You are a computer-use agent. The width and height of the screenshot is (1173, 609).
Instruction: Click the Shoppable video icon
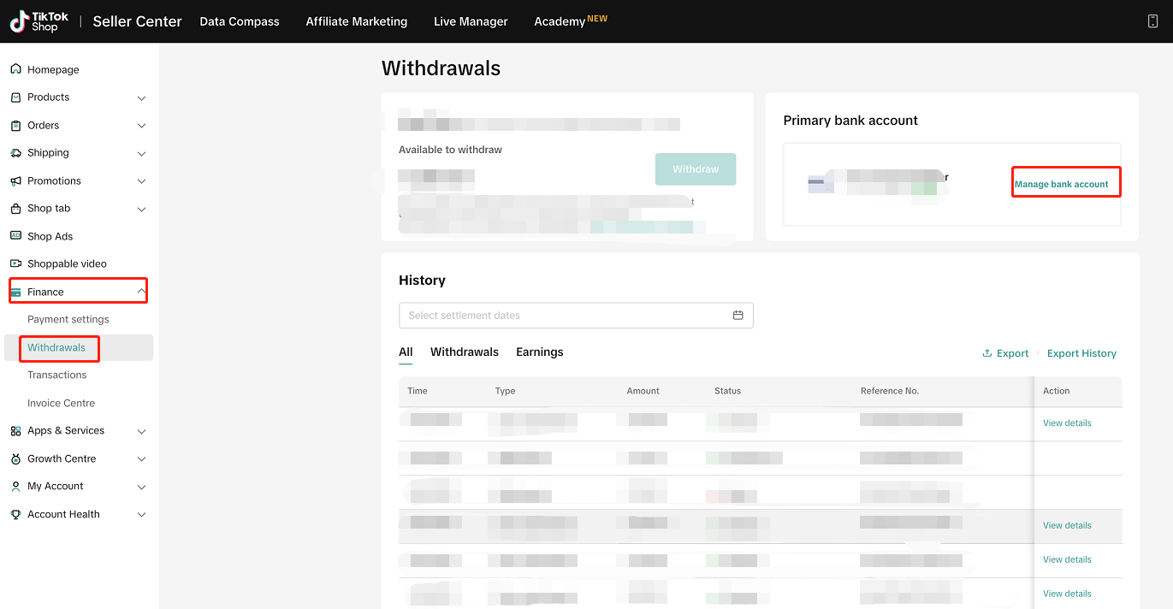pos(15,264)
